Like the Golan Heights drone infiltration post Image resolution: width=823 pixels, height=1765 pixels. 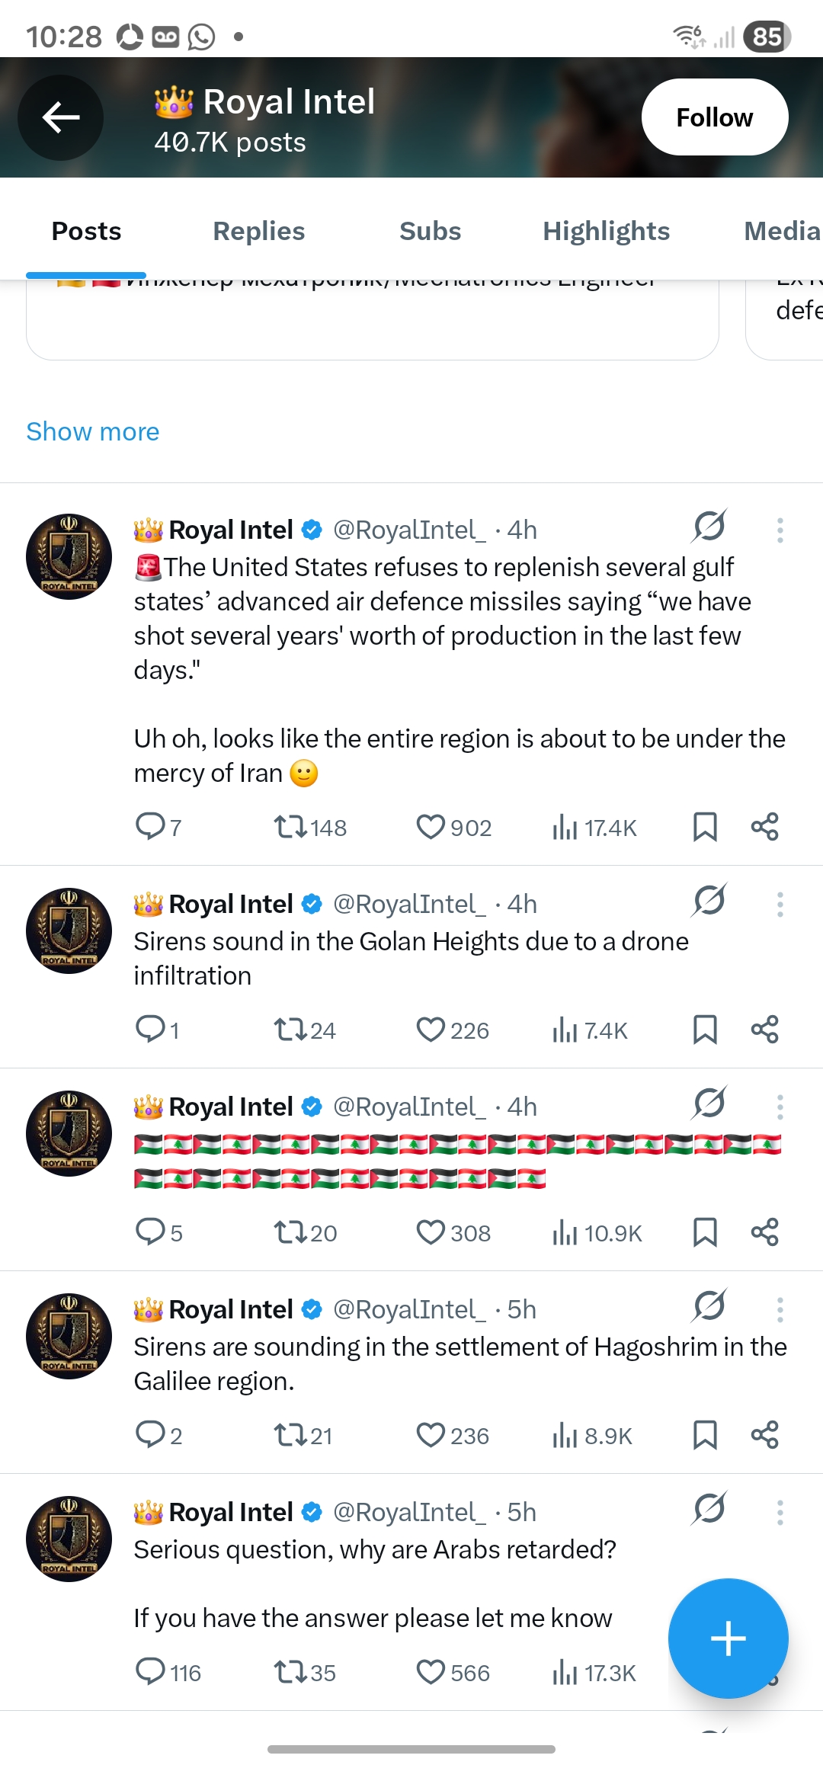(431, 1030)
